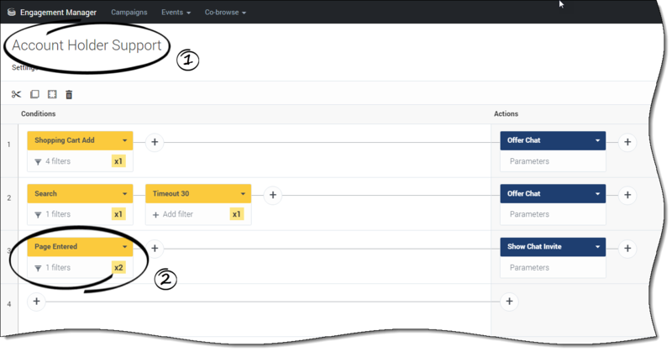672x352 pixels.
Task: Open dropdown on Timeout 30 condition
Action: [x=242, y=194]
